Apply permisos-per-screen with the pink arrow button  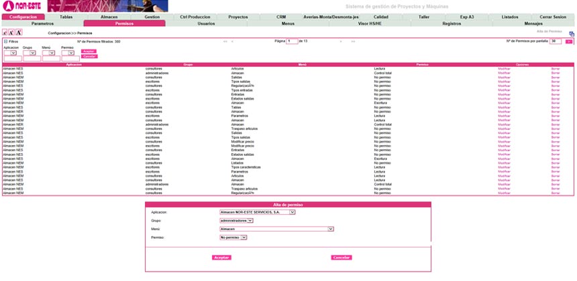(x=569, y=41)
